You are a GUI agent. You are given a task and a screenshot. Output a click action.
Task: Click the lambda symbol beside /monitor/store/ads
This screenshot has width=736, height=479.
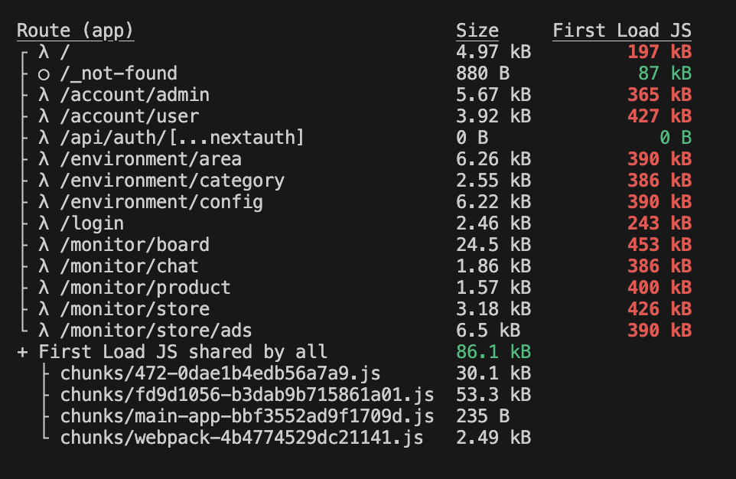(x=44, y=331)
